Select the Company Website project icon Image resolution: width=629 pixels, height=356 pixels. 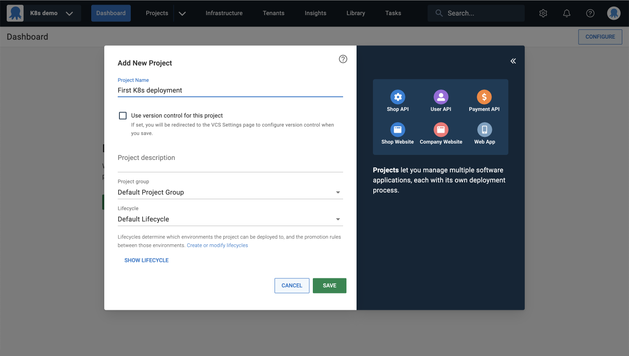coord(441,130)
